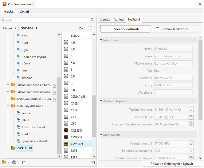Image resolution: width=204 pixels, height=168 pixels.
Task: Click the create new material icon
Action: (x=14, y=162)
